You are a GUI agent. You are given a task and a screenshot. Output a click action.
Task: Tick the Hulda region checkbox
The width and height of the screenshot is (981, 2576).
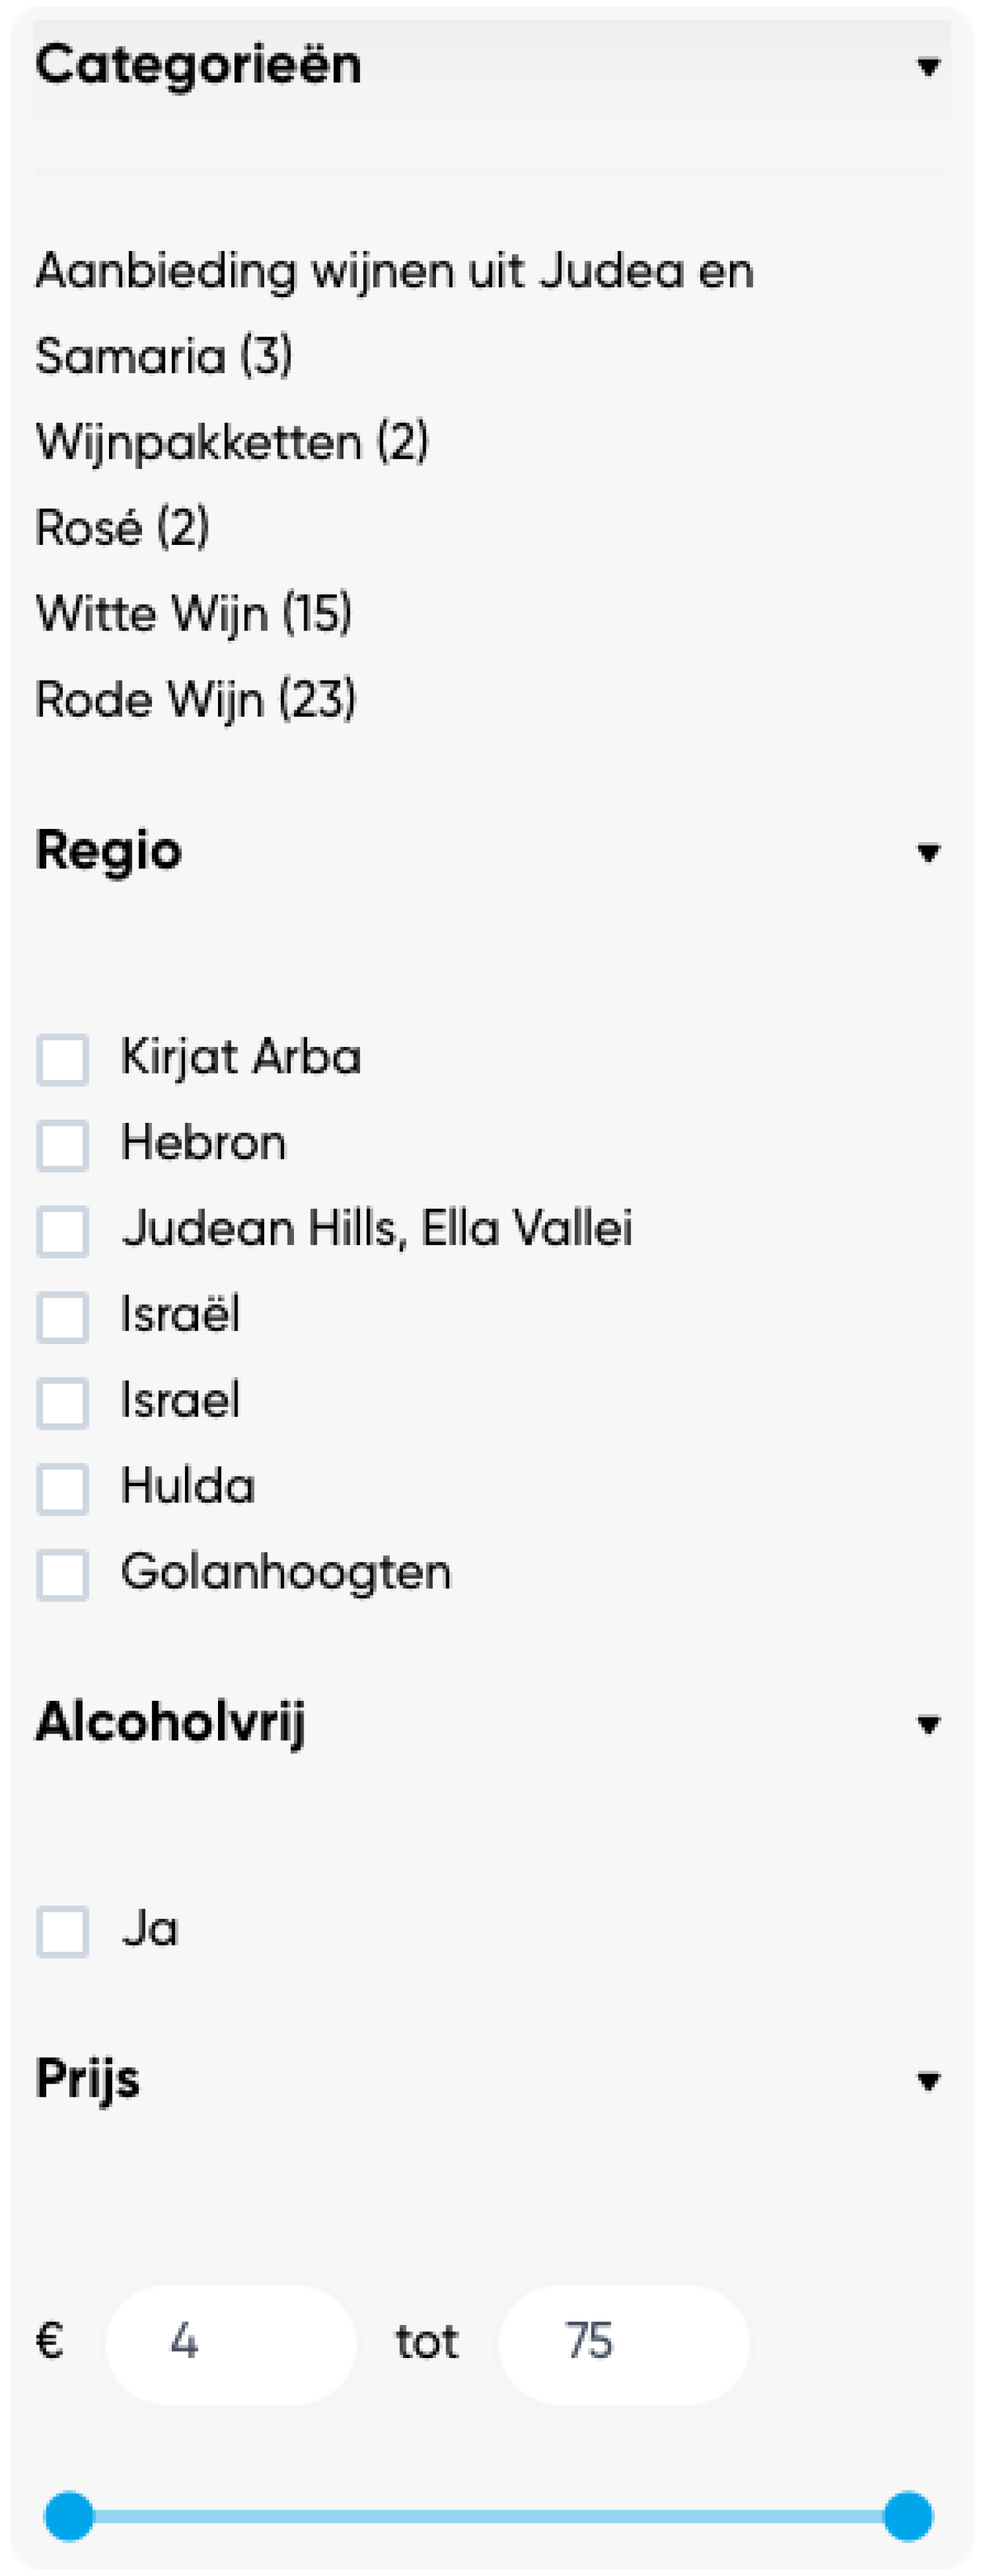point(62,1488)
